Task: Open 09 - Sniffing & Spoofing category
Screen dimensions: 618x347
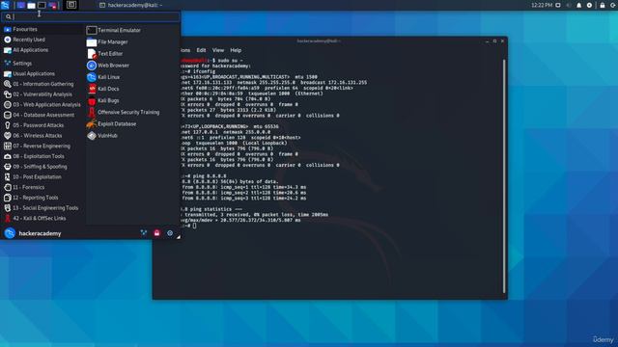Action: [x=42, y=167]
